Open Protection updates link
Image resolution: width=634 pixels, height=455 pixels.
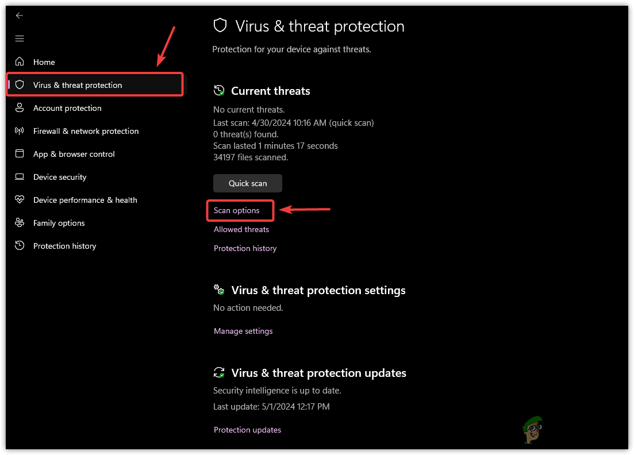[x=247, y=430]
